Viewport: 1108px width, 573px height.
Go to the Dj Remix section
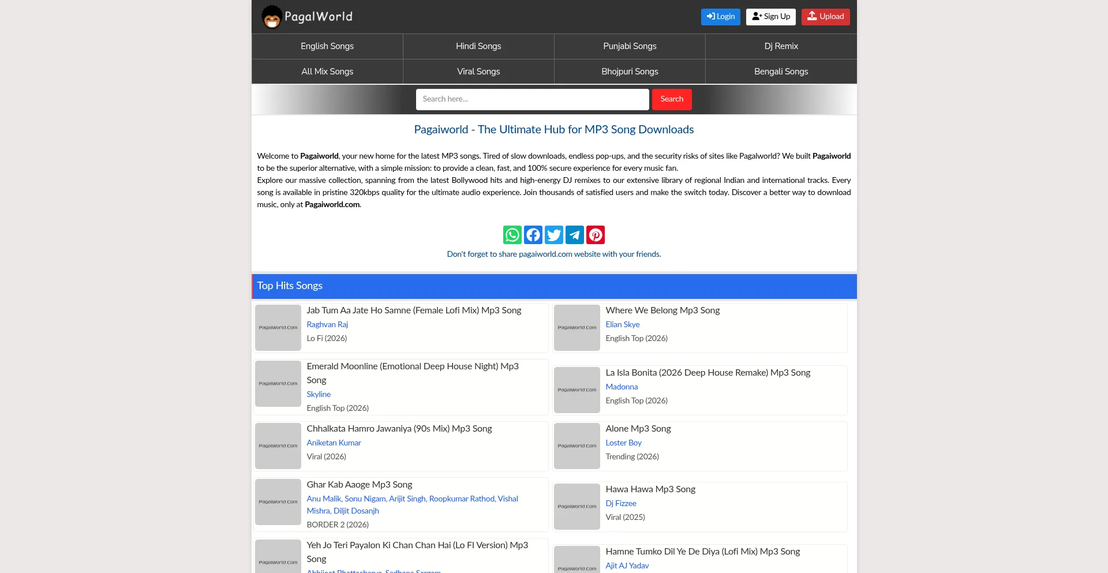781,46
